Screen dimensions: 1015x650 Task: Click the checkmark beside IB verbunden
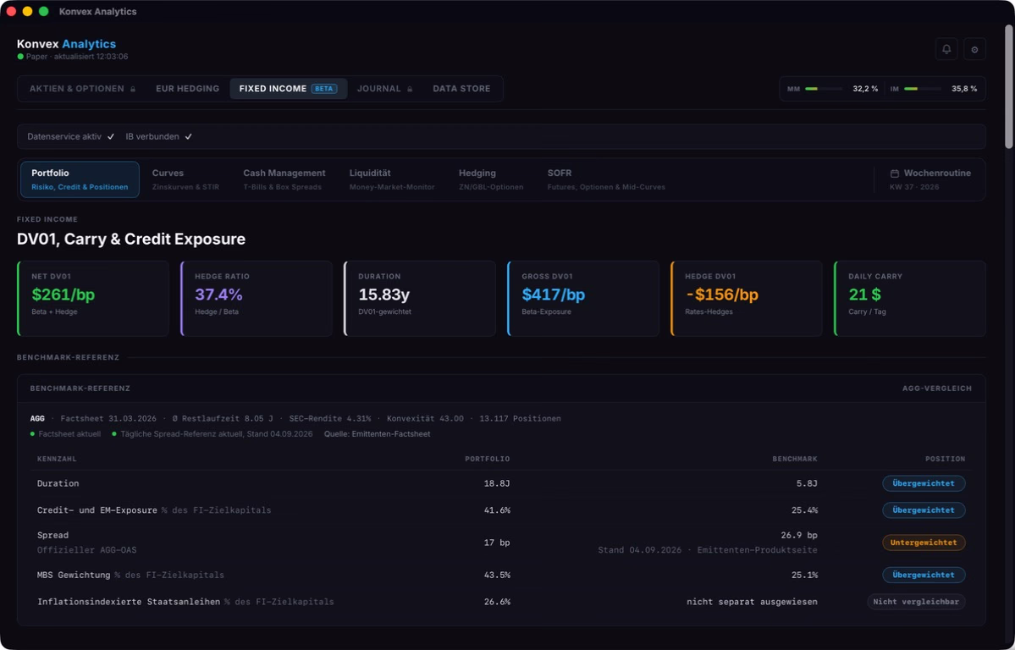[189, 136]
